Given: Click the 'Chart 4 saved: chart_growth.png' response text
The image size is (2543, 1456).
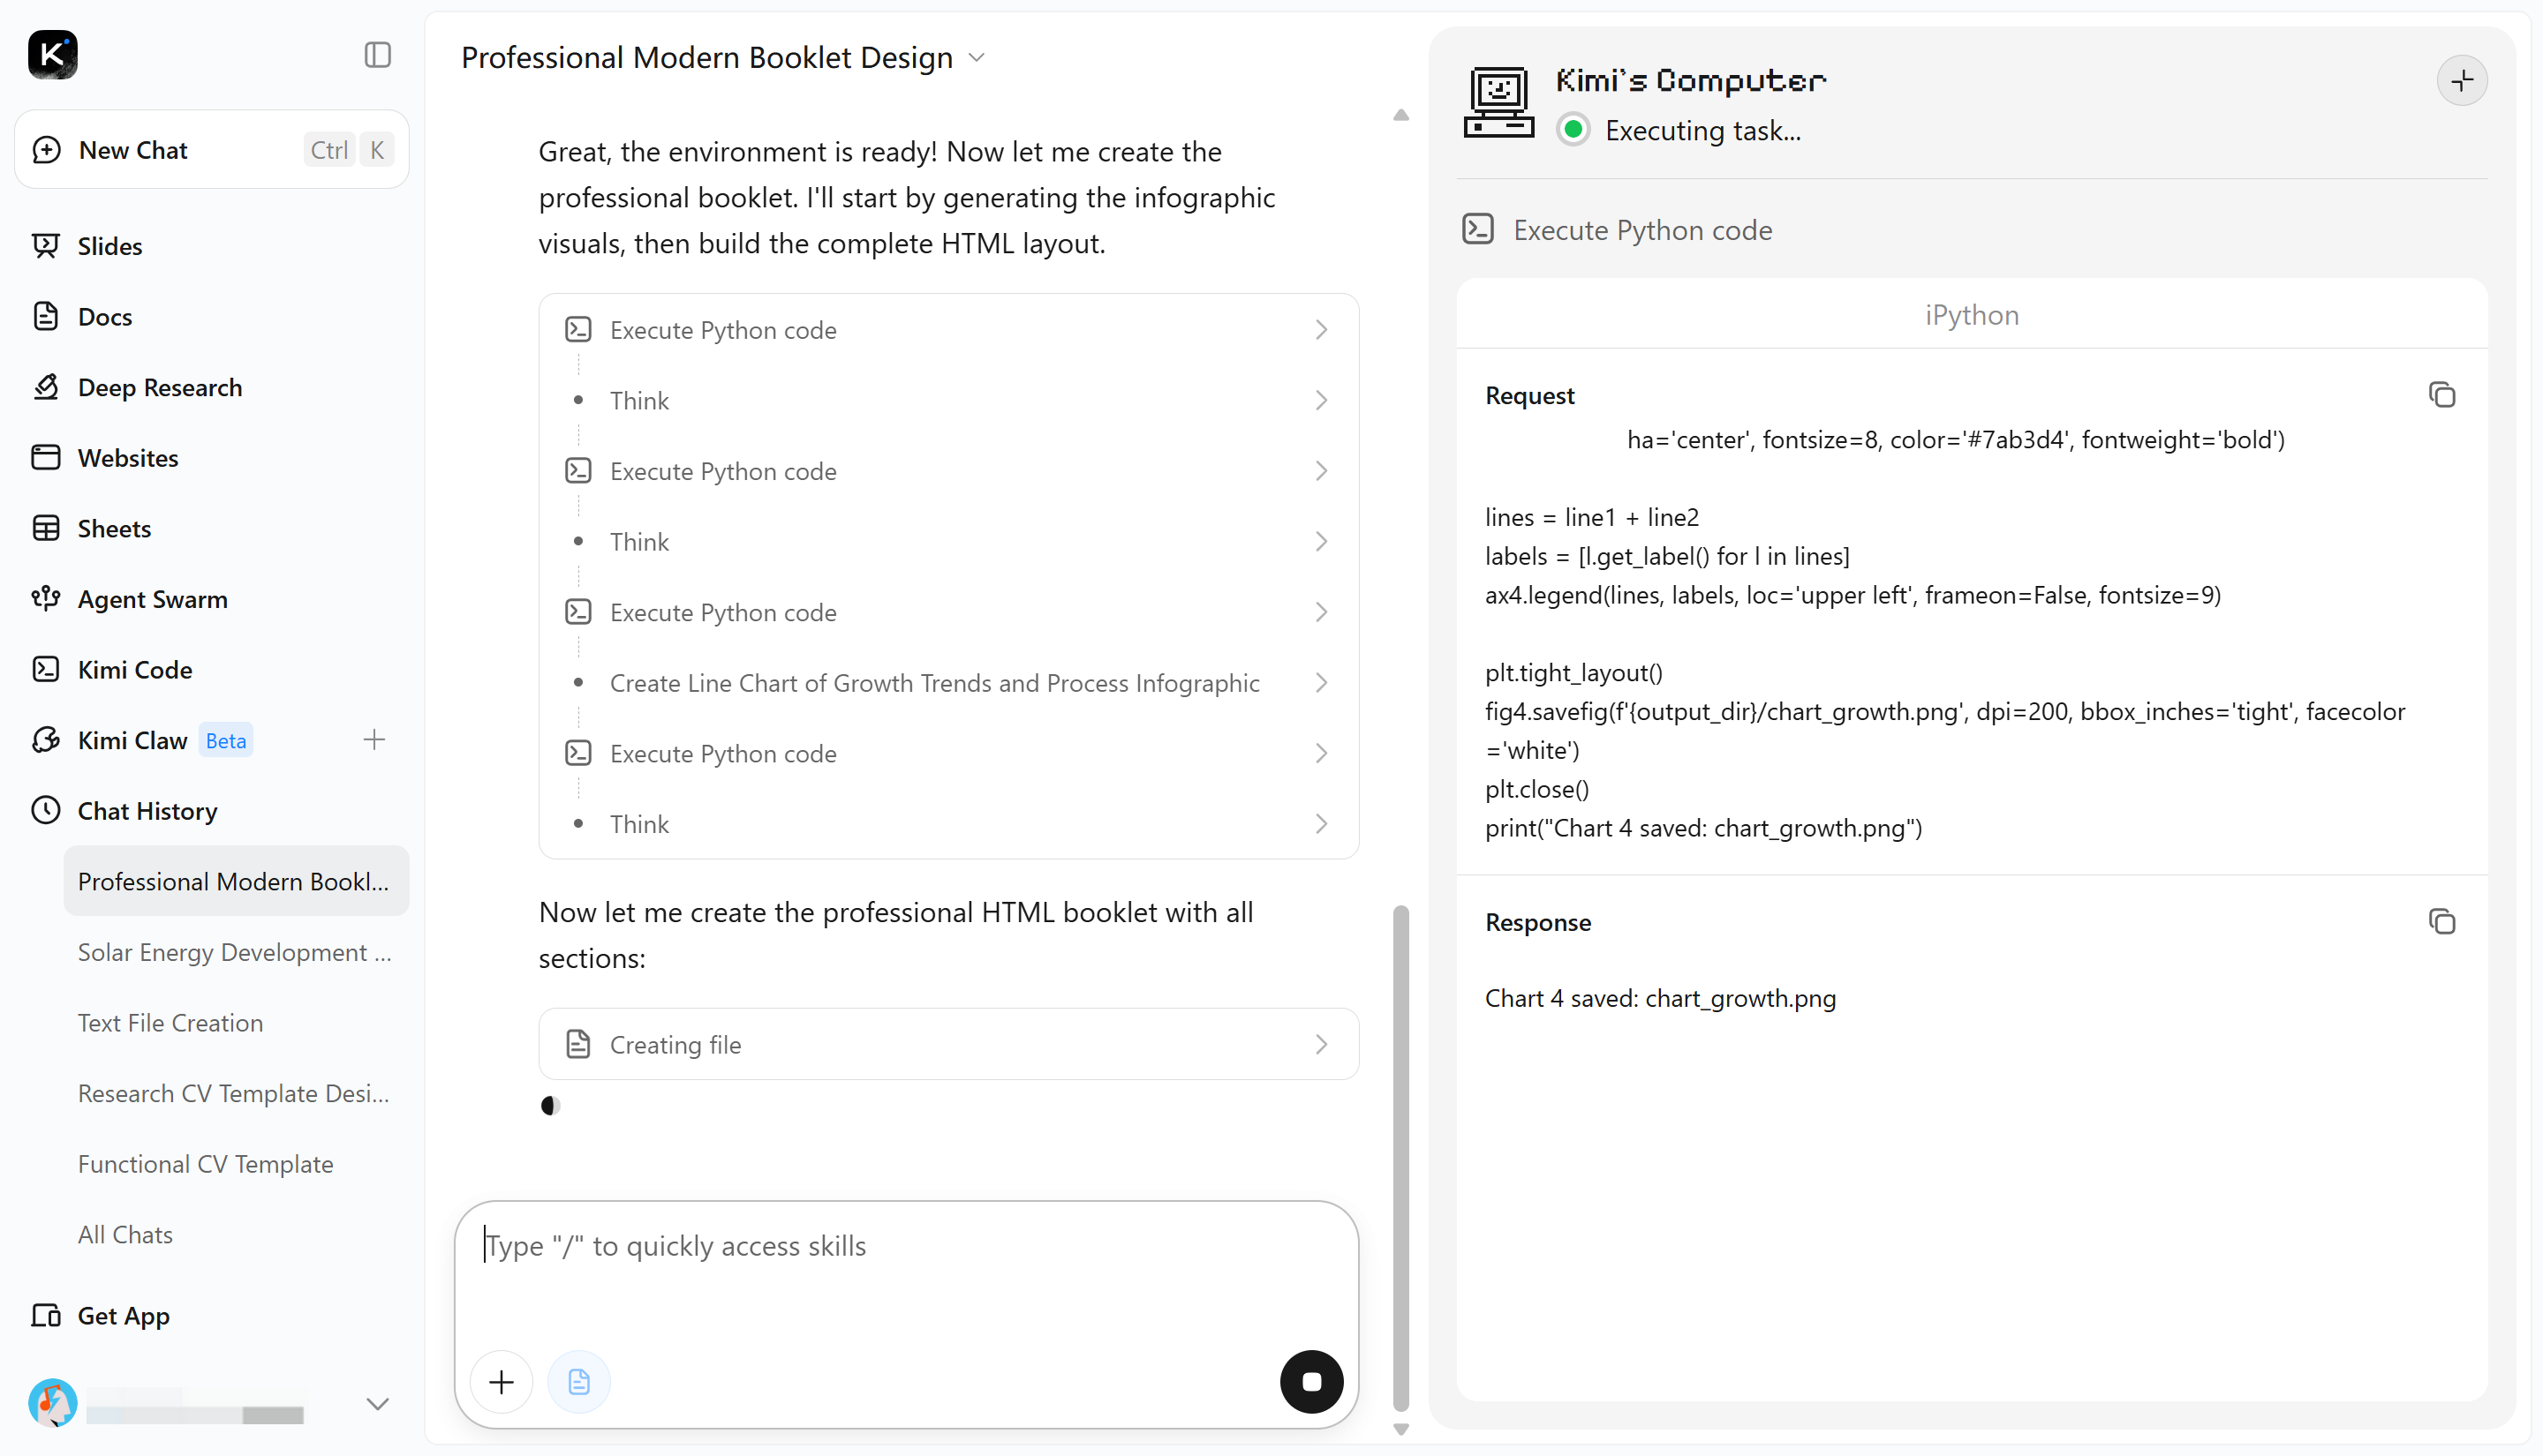Looking at the screenshot, I should pos(1661,999).
